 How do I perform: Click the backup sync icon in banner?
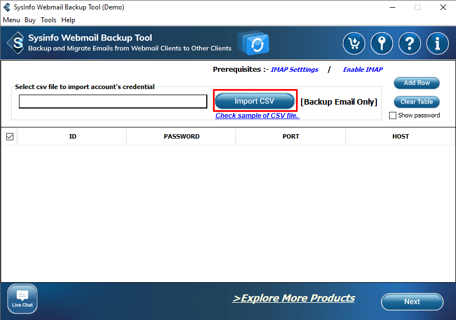click(254, 43)
